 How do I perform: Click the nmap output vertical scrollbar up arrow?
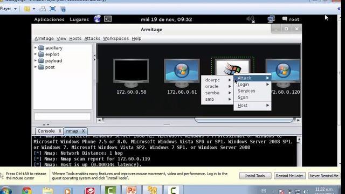point(299,139)
